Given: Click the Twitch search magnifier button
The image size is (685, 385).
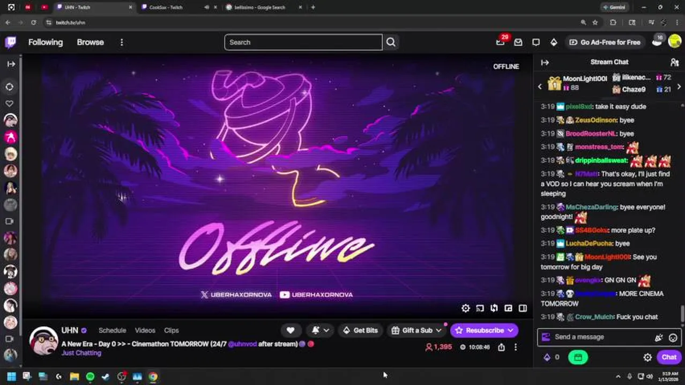Looking at the screenshot, I should [x=391, y=42].
